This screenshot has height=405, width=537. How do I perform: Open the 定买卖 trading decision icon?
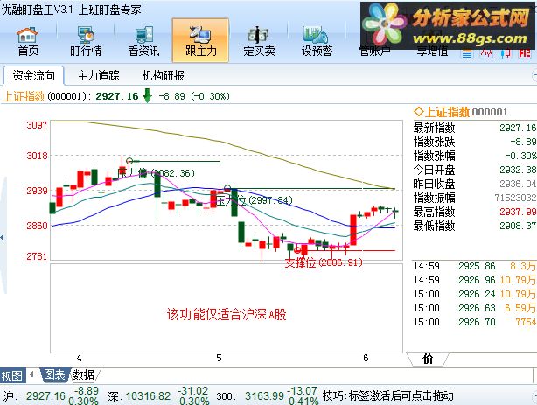point(259,42)
